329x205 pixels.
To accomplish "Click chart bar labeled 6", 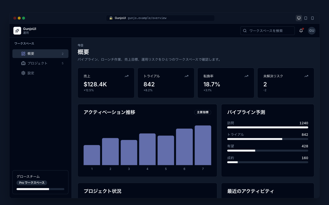I will click(184, 147).
